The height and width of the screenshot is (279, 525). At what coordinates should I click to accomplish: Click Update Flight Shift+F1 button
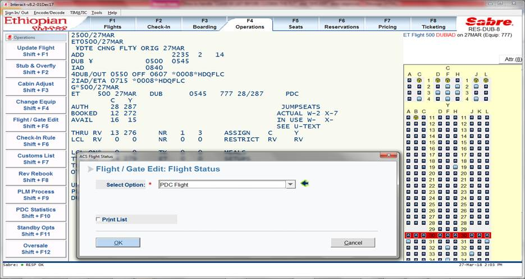point(36,51)
